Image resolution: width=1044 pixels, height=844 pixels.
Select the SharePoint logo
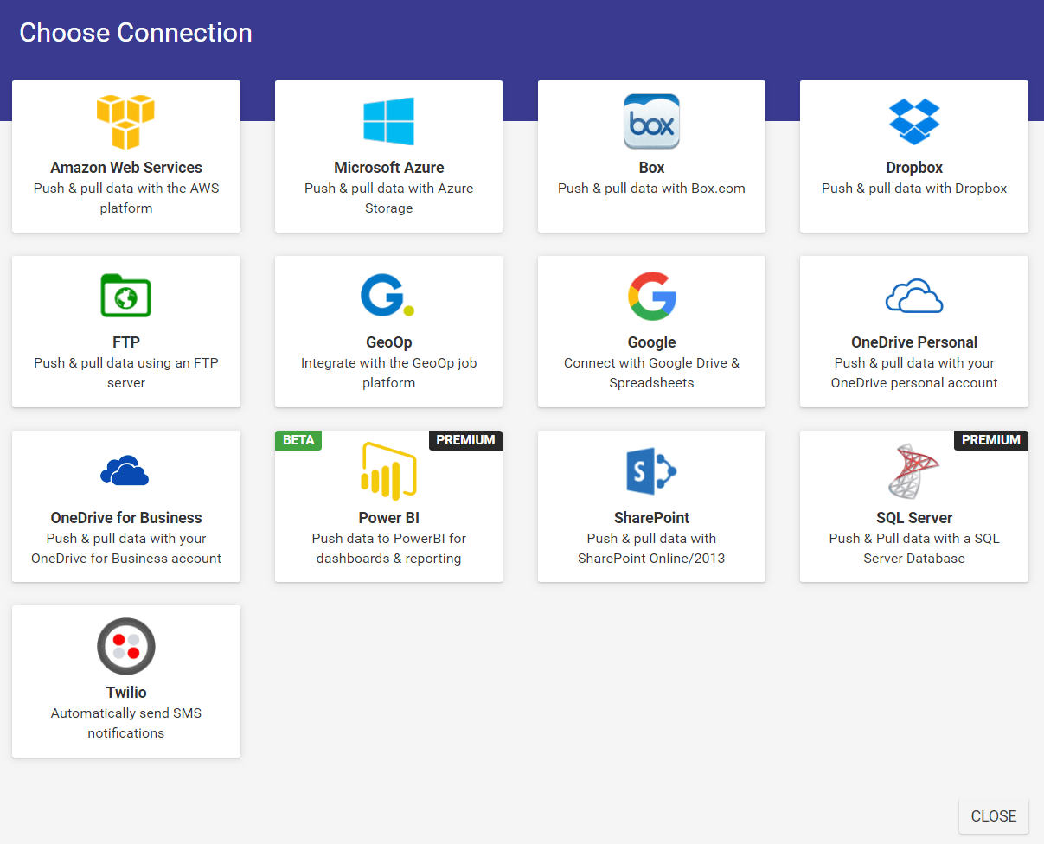click(651, 470)
